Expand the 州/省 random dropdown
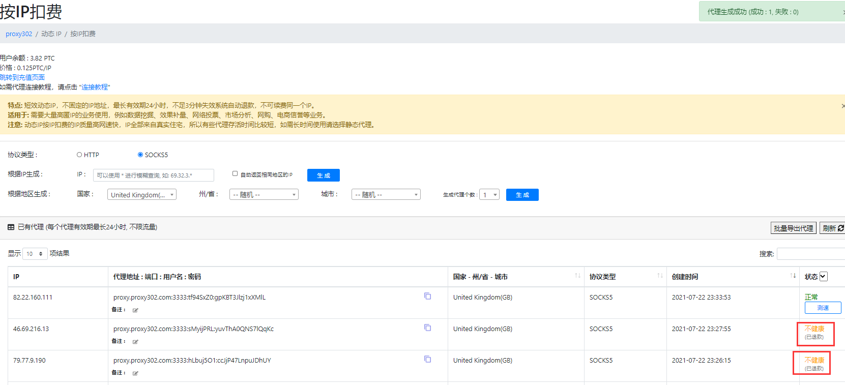 [x=264, y=195]
